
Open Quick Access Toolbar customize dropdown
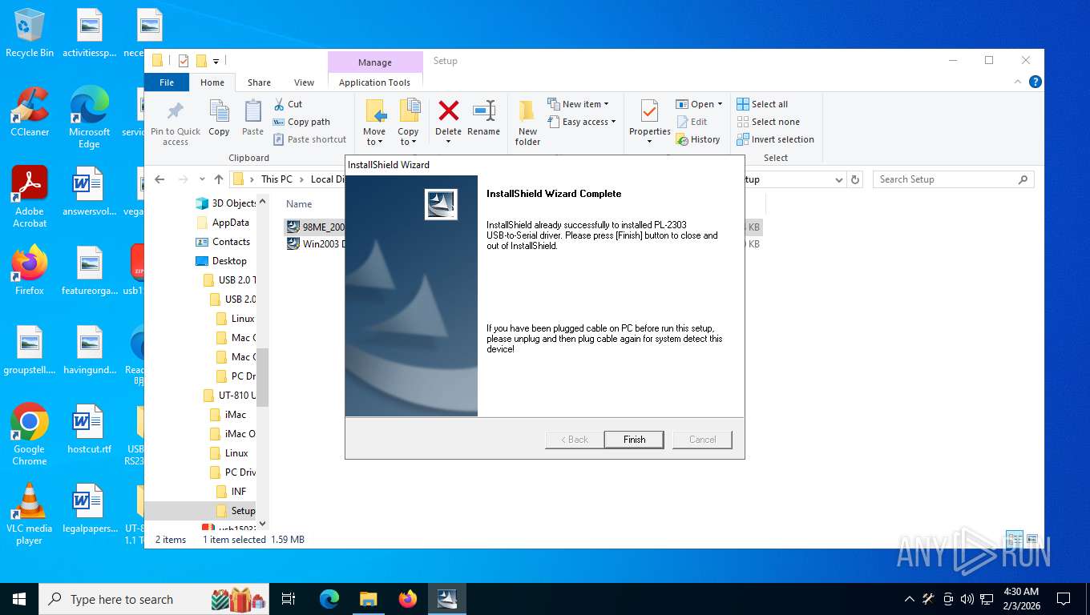[216, 61]
